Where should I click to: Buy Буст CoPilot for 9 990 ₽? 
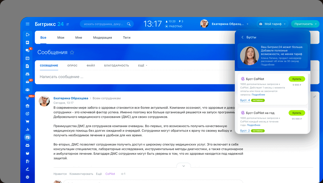click(297, 79)
